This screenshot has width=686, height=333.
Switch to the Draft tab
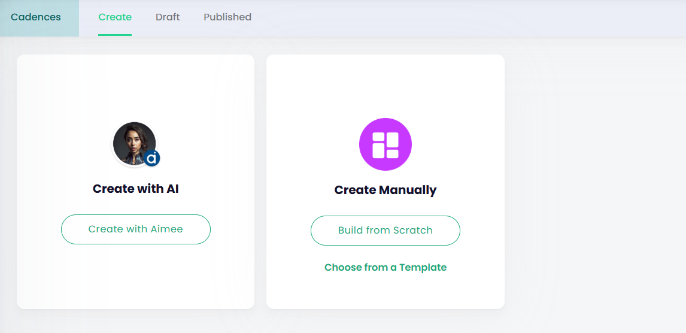pos(168,17)
